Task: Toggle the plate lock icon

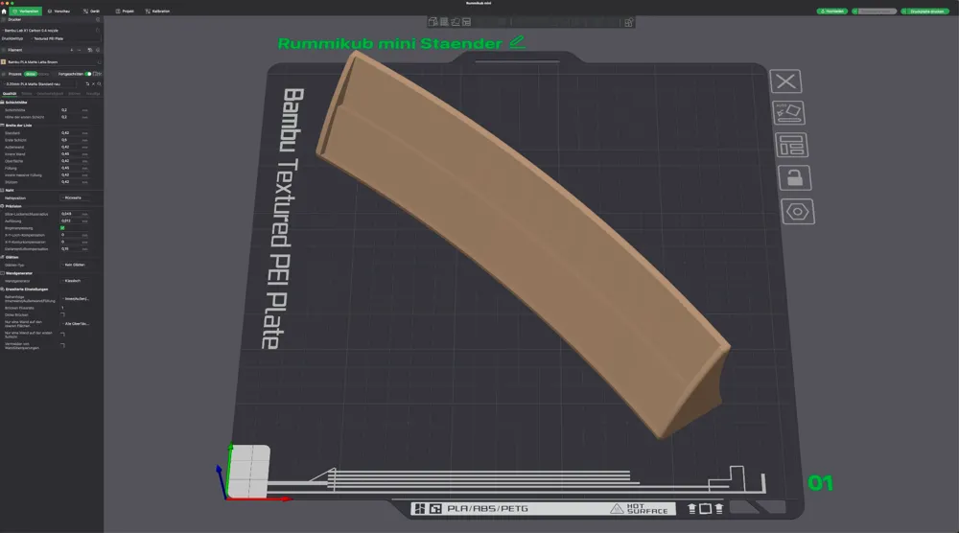Action: 793,177
